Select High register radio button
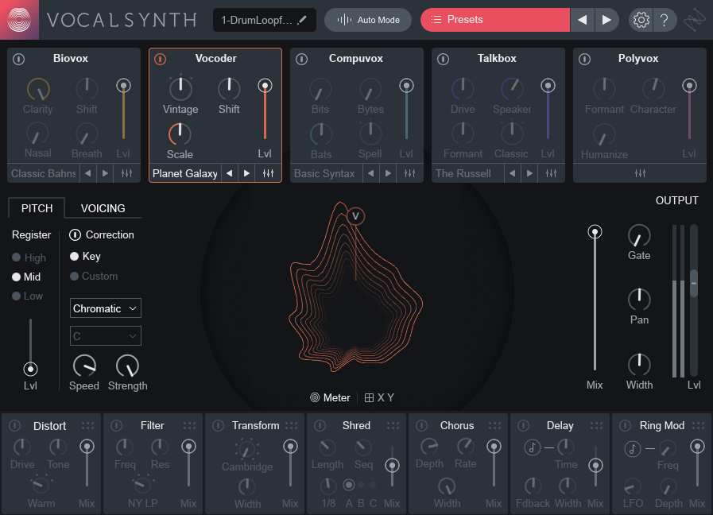Screen dimensions: 713x515 (x=17, y=257)
